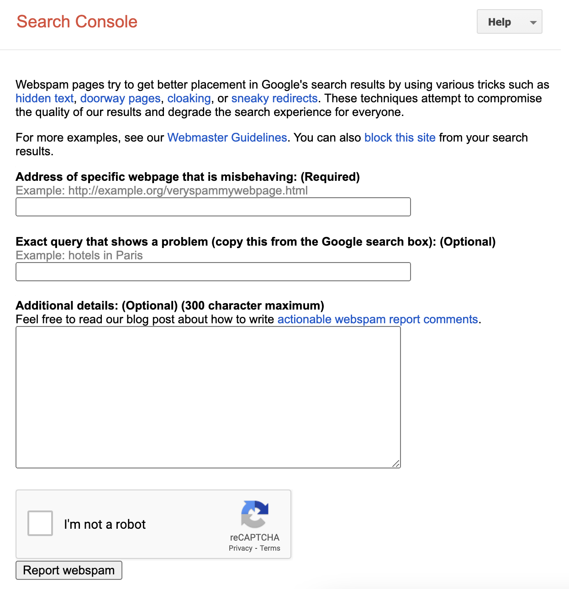This screenshot has height=589, width=569.
Task: Expand the Help menu arrow
Action: [x=532, y=23]
